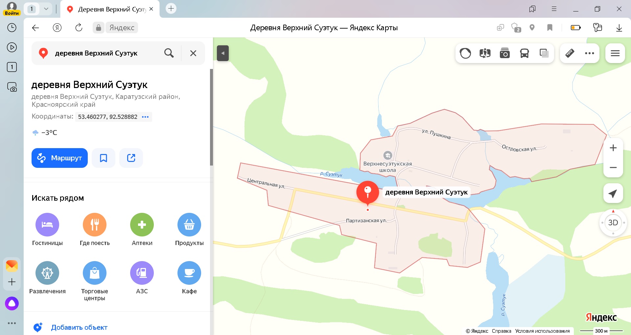631x335 pixels.
Task: Click the Войти profile avatar
Action: pos(12,9)
